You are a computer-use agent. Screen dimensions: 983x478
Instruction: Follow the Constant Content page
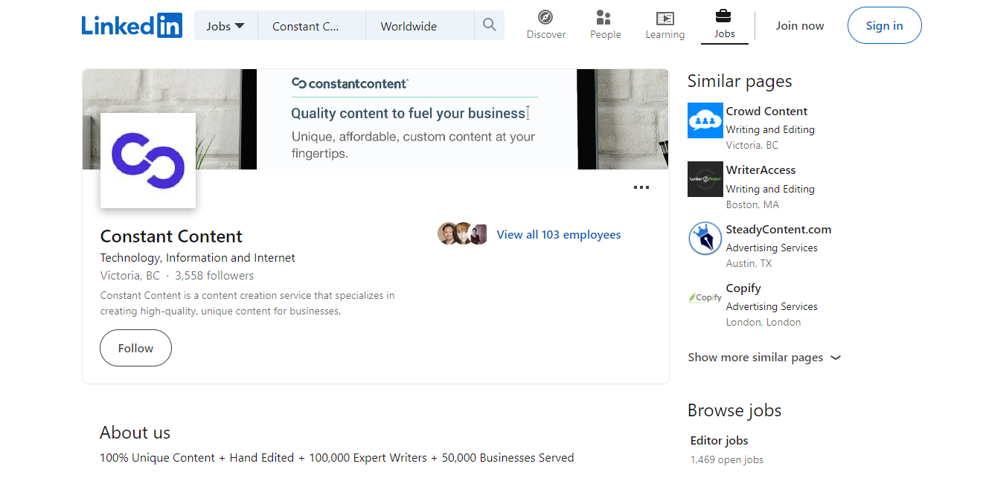135,348
